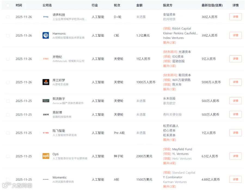
Task: Open the Opti company name link
Action: pyautogui.click(x=56, y=154)
